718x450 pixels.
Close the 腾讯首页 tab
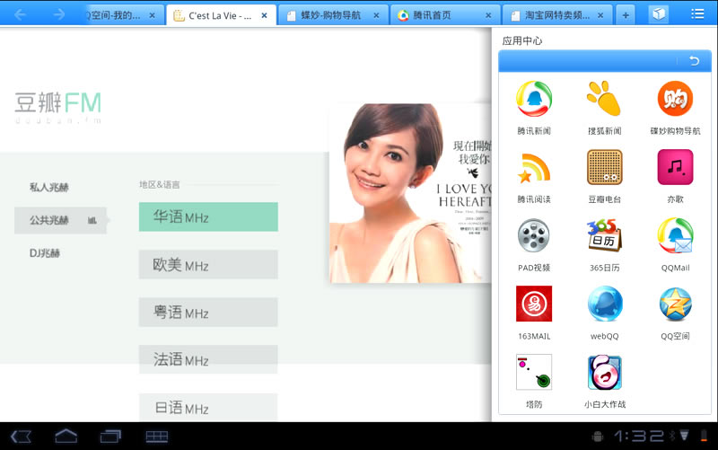pos(488,15)
